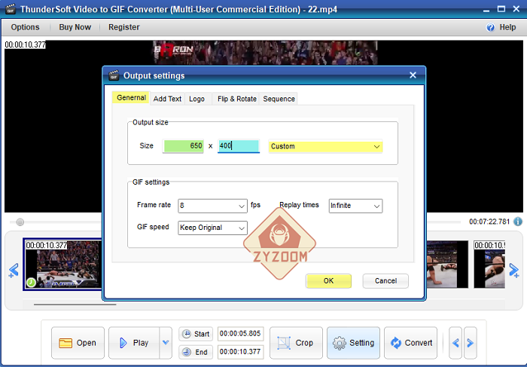Click the video seek slider handle
527x367 pixels.
(20, 222)
